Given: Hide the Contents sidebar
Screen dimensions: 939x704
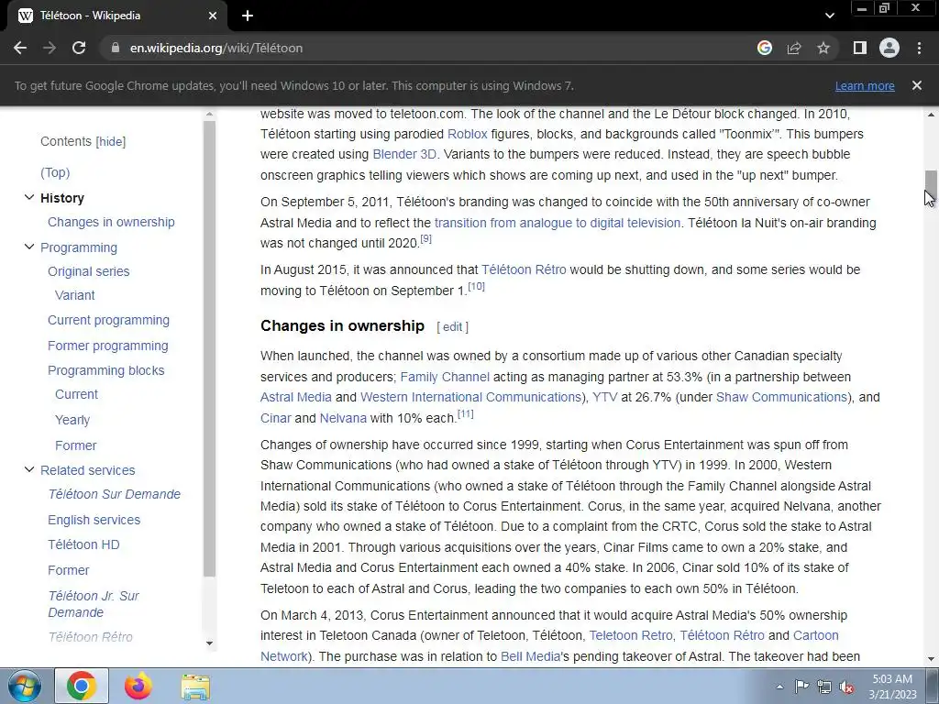Looking at the screenshot, I should click(x=111, y=142).
